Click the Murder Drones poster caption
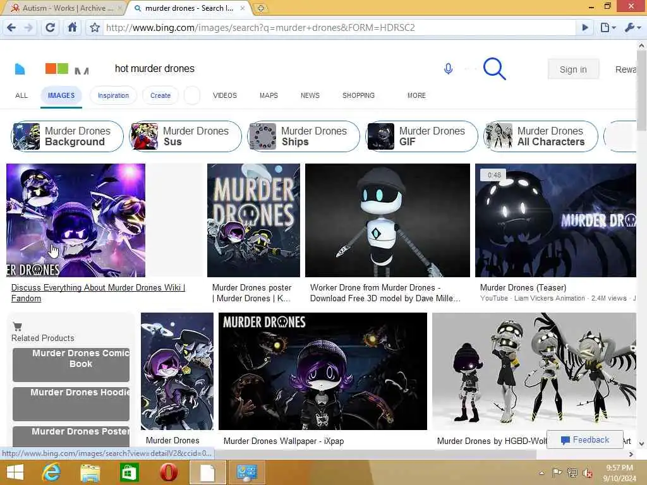Viewport: 647px width, 485px height. click(x=251, y=293)
